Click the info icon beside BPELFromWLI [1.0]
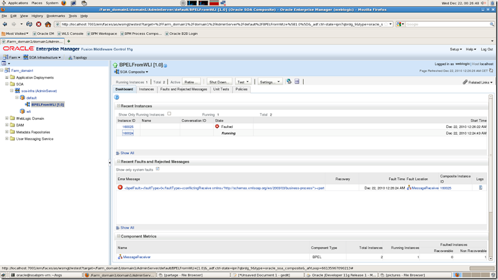The image size is (498, 280). tap(165, 66)
